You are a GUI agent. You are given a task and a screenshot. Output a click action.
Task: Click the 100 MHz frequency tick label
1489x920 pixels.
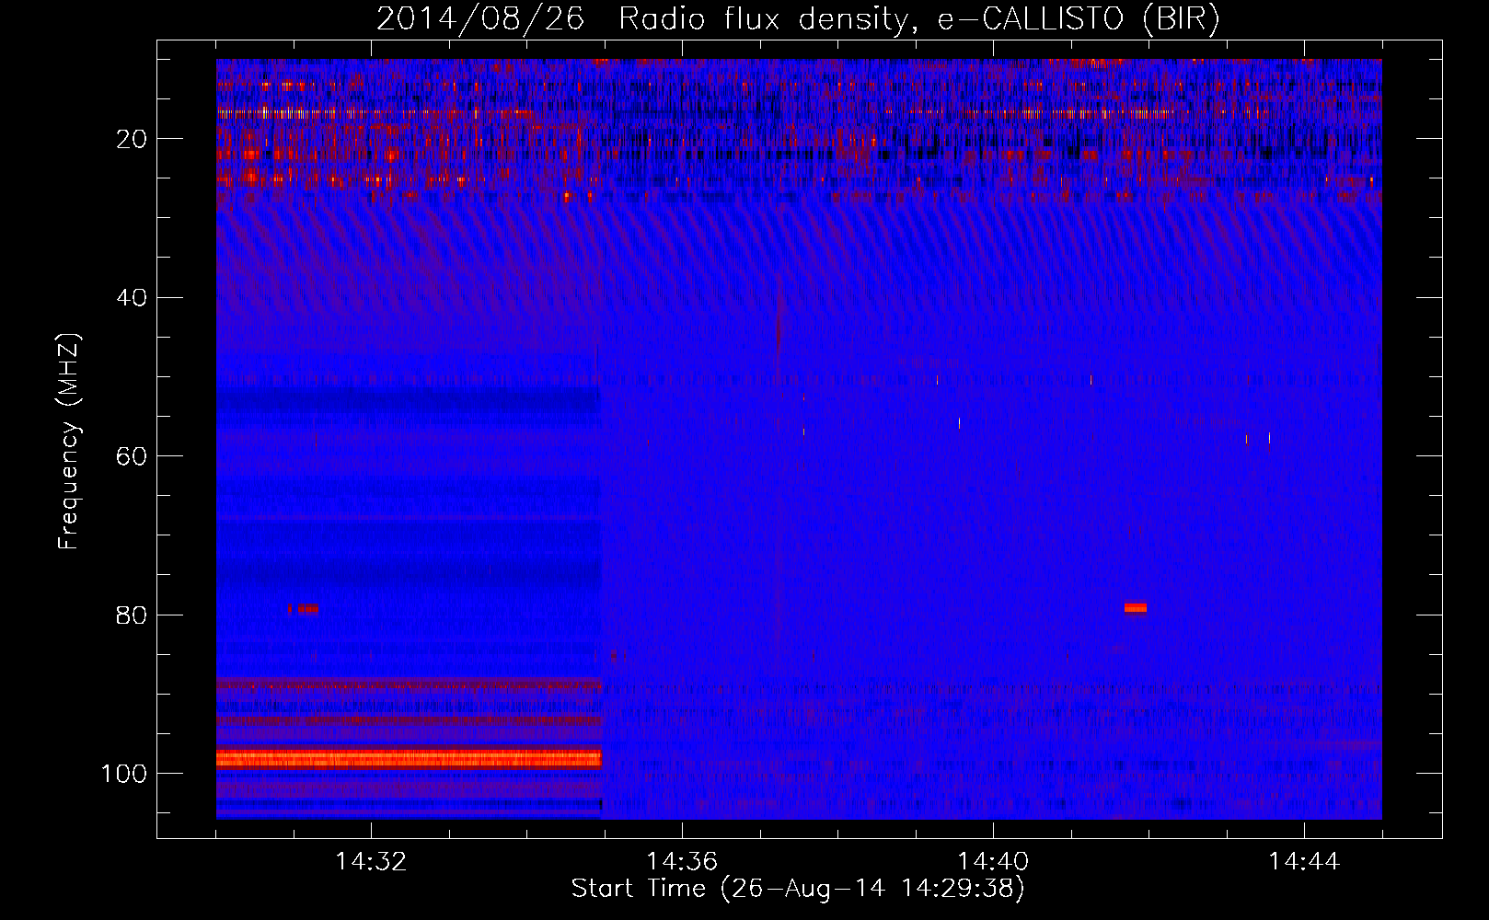tap(124, 774)
